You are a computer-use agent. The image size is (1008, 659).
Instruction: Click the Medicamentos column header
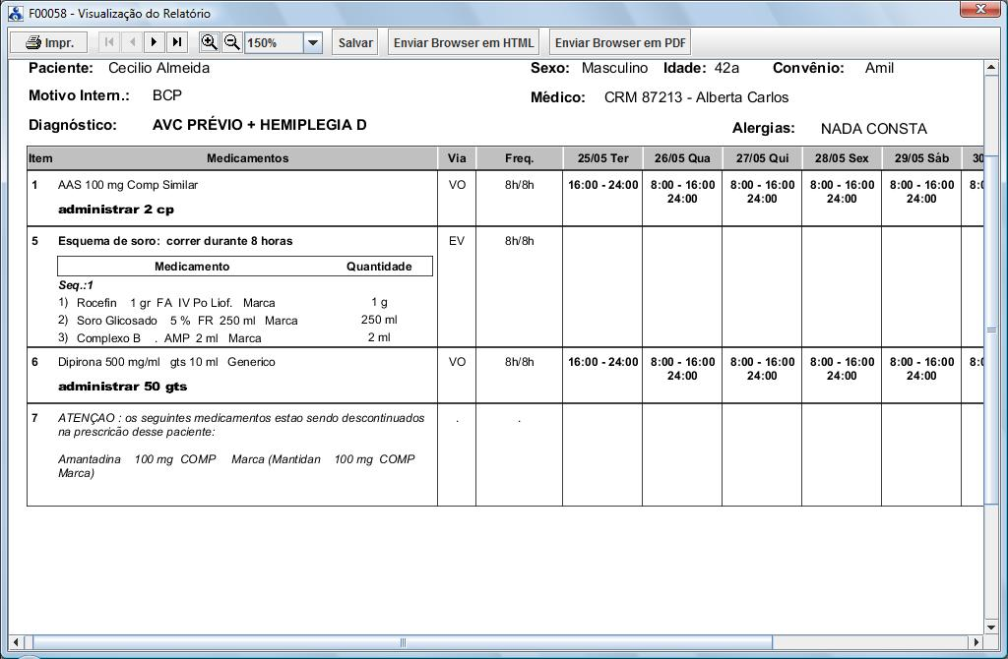247,158
